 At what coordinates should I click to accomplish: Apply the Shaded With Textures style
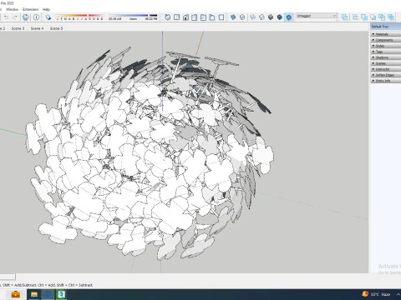click(x=280, y=17)
